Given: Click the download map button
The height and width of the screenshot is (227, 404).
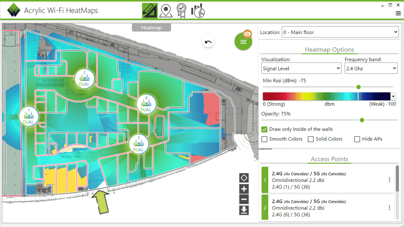Looking at the screenshot, I should tap(244, 210).
